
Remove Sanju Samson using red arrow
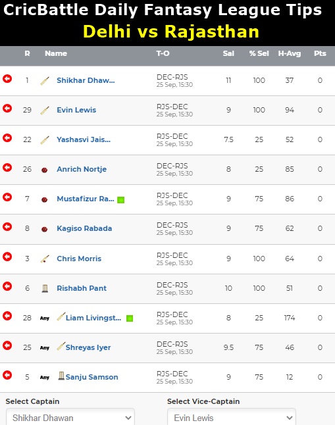point(7,375)
